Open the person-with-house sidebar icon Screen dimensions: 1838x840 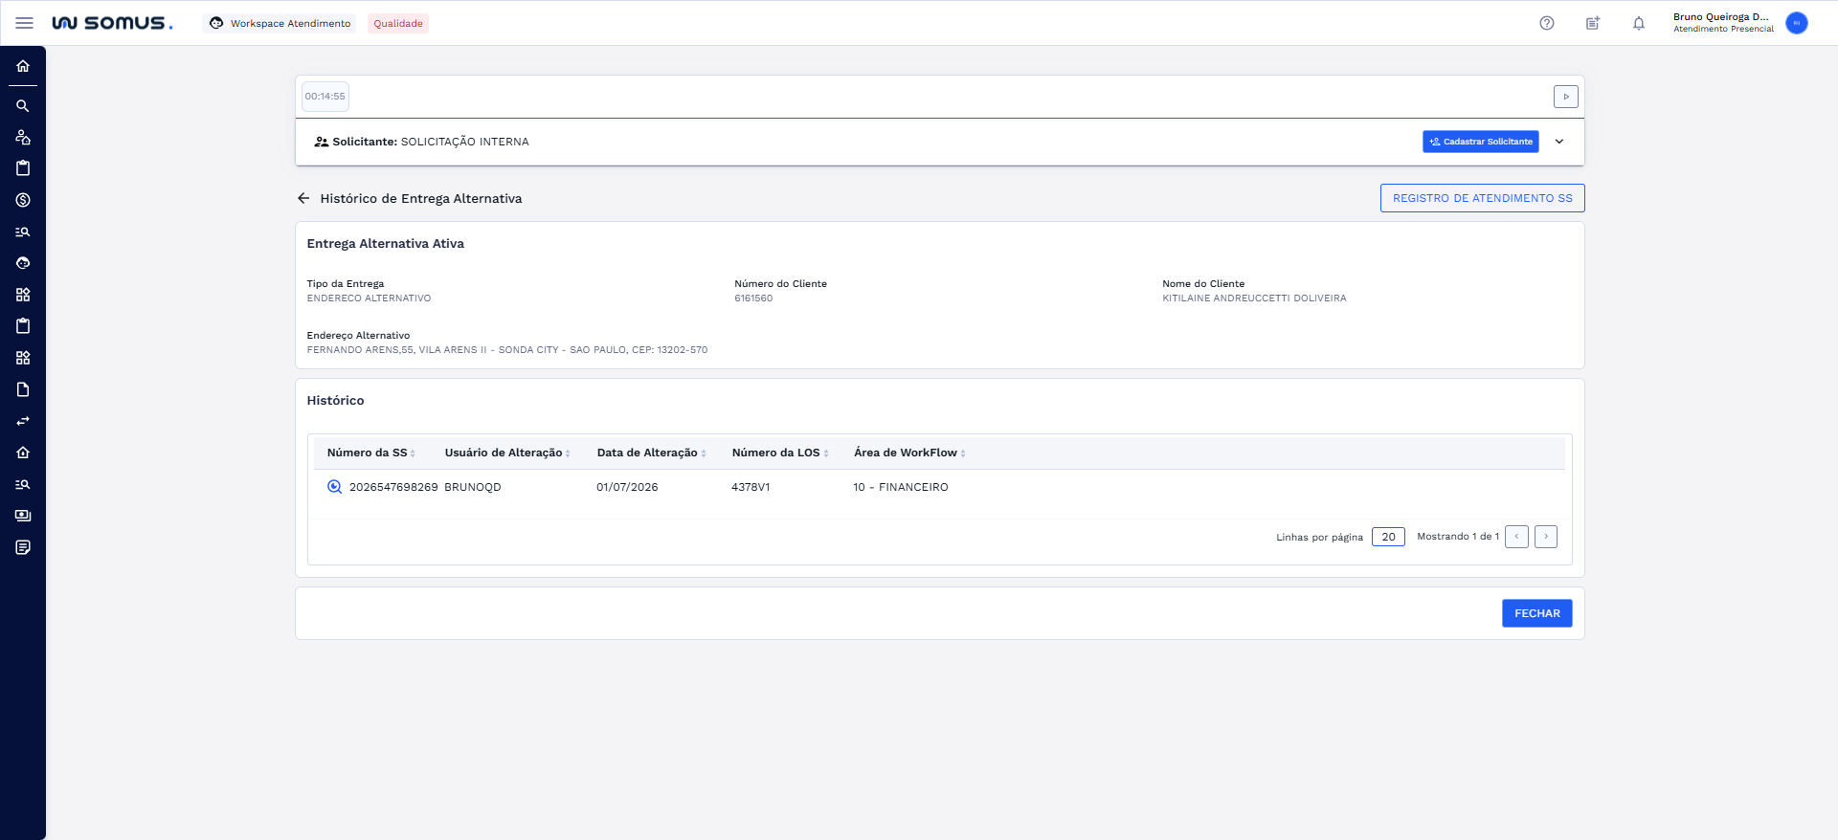(x=23, y=137)
